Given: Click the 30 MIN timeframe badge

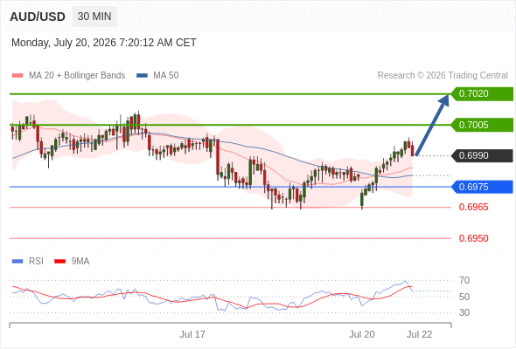Looking at the screenshot, I should 94,17.
